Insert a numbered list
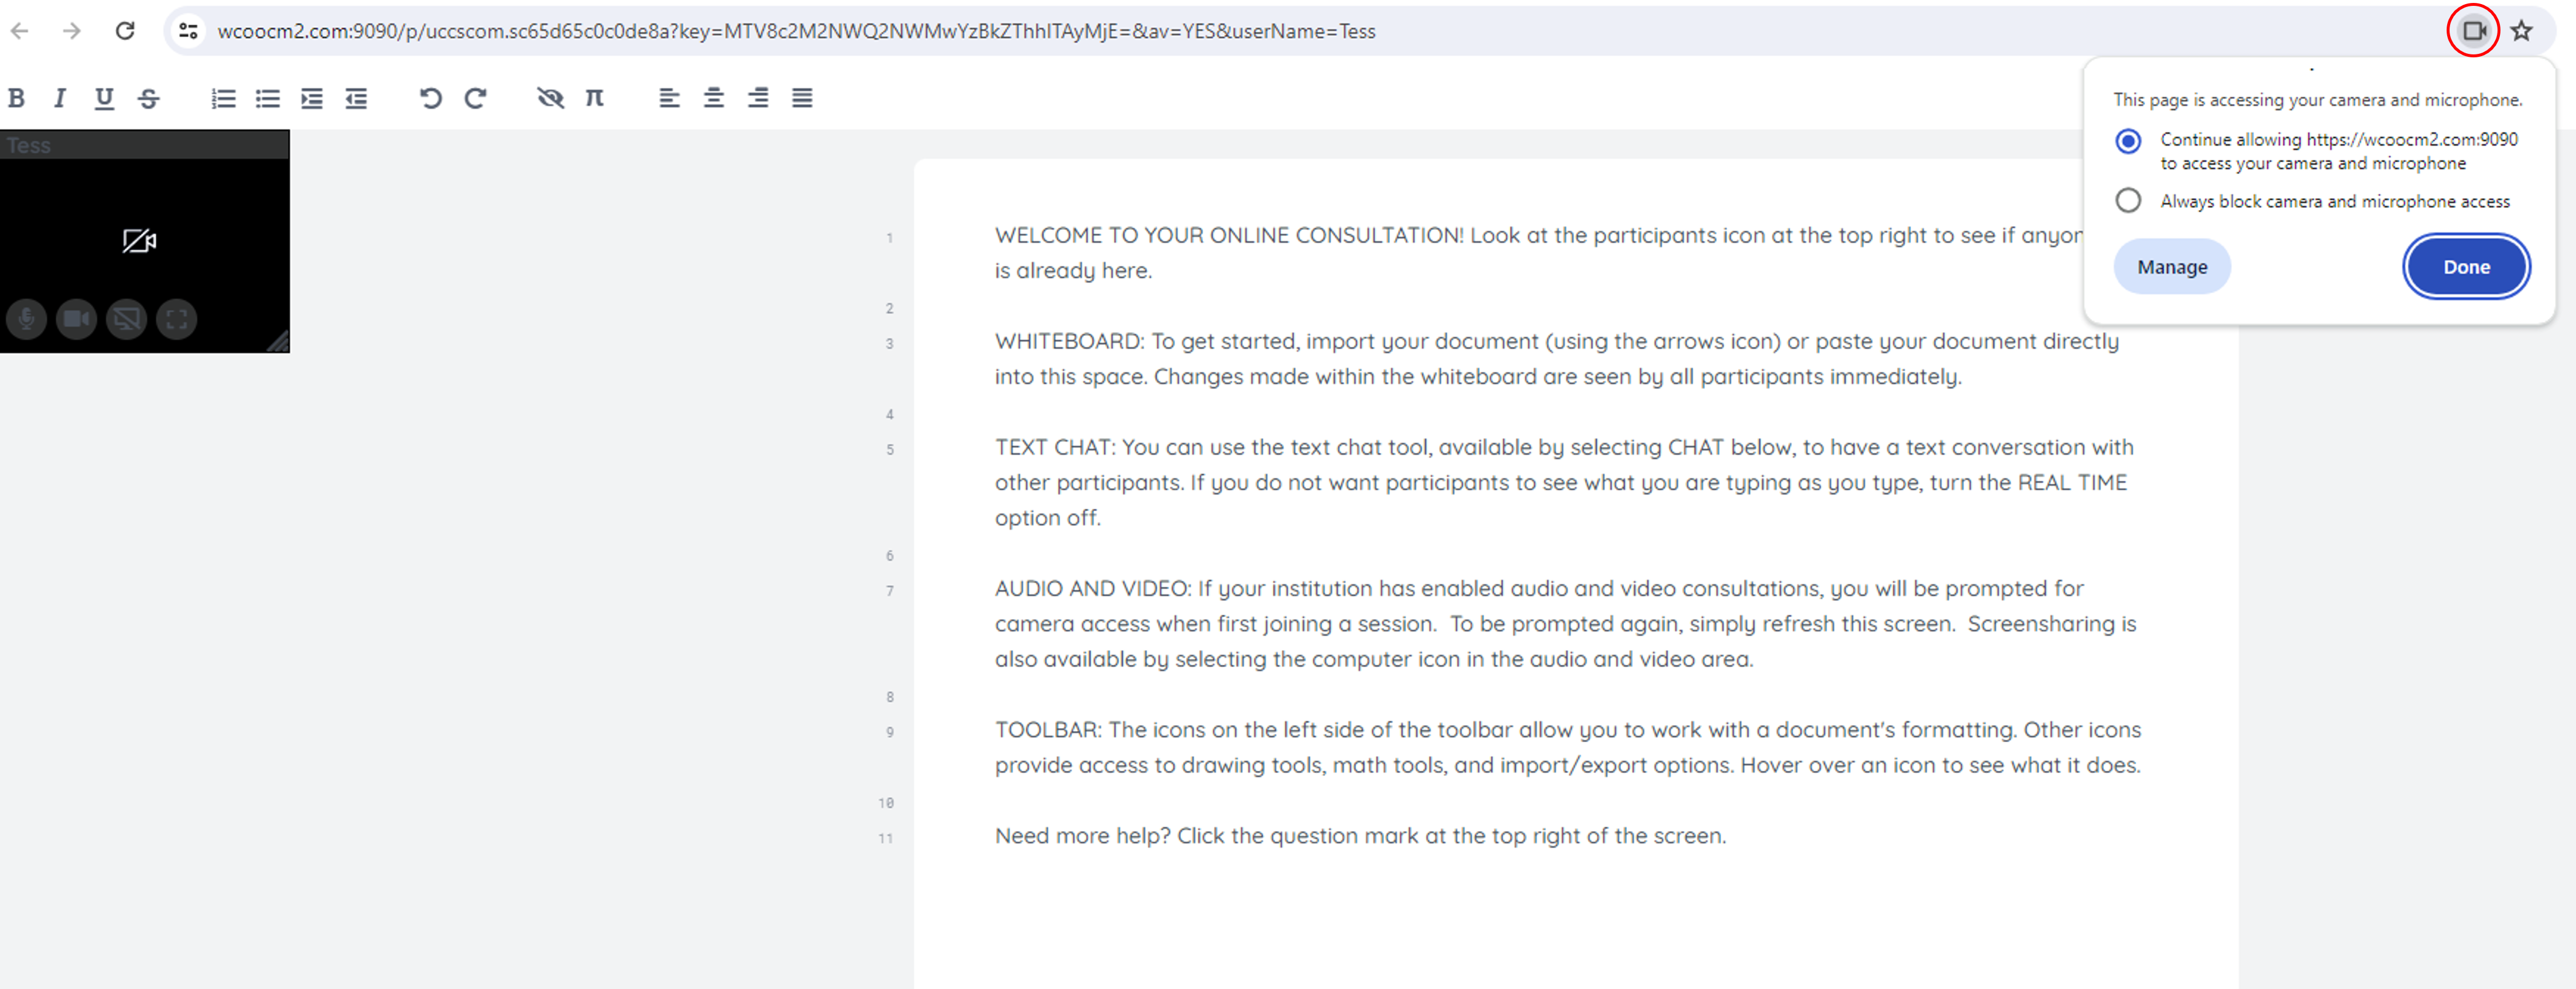This screenshot has width=2576, height=989. click(223, 98)
